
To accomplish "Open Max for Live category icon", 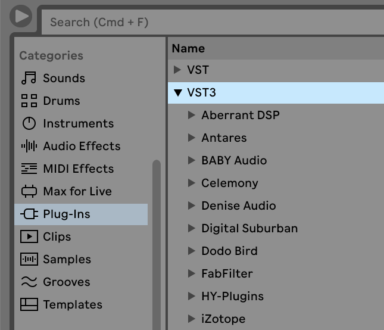I will (29, 191).
